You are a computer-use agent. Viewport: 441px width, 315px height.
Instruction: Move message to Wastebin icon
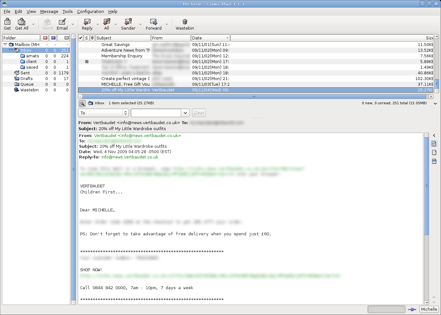tap(185, 21)
